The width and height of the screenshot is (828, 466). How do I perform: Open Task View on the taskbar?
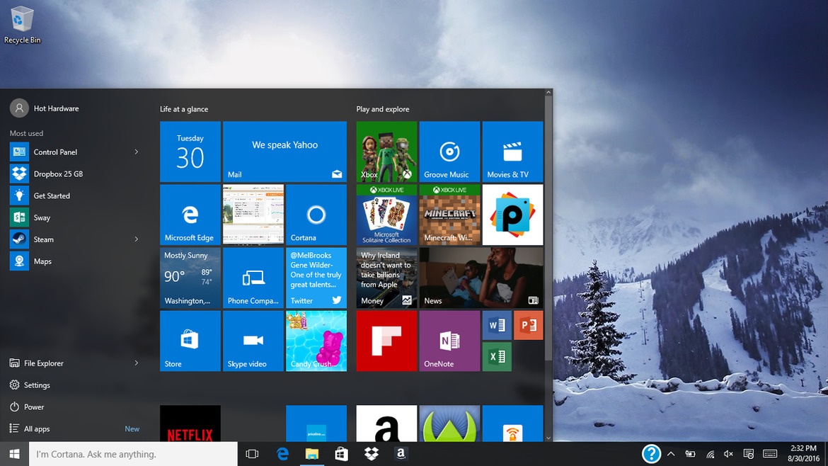253,454
